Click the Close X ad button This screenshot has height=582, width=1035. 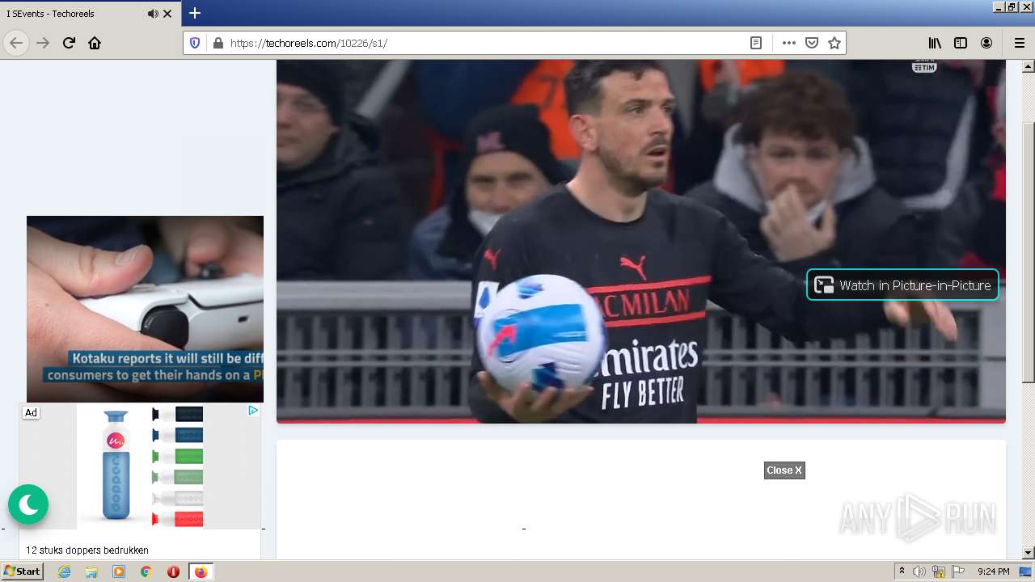784,470
